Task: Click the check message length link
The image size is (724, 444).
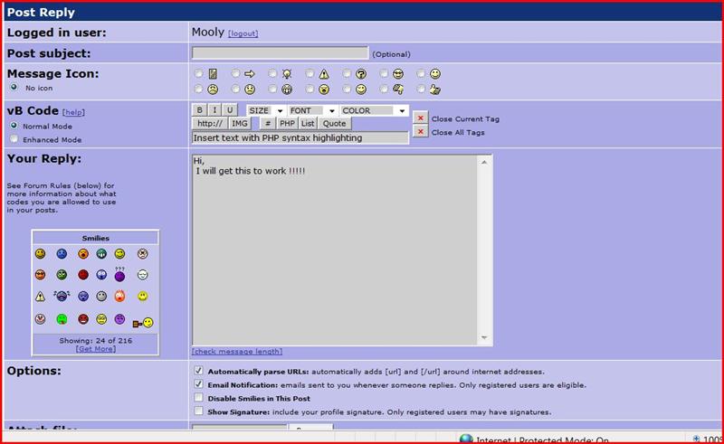Action: pyautogui.click(x=237, y=352)
